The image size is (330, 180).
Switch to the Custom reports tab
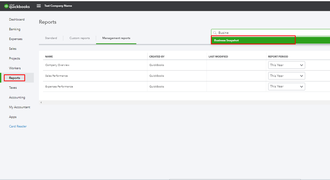pyautogui.click(x=80, y=38)
